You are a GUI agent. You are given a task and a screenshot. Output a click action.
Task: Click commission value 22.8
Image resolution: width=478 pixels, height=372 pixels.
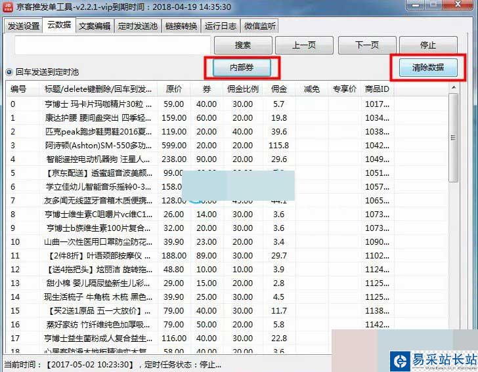pyautogui.click(x=279, y=338)
